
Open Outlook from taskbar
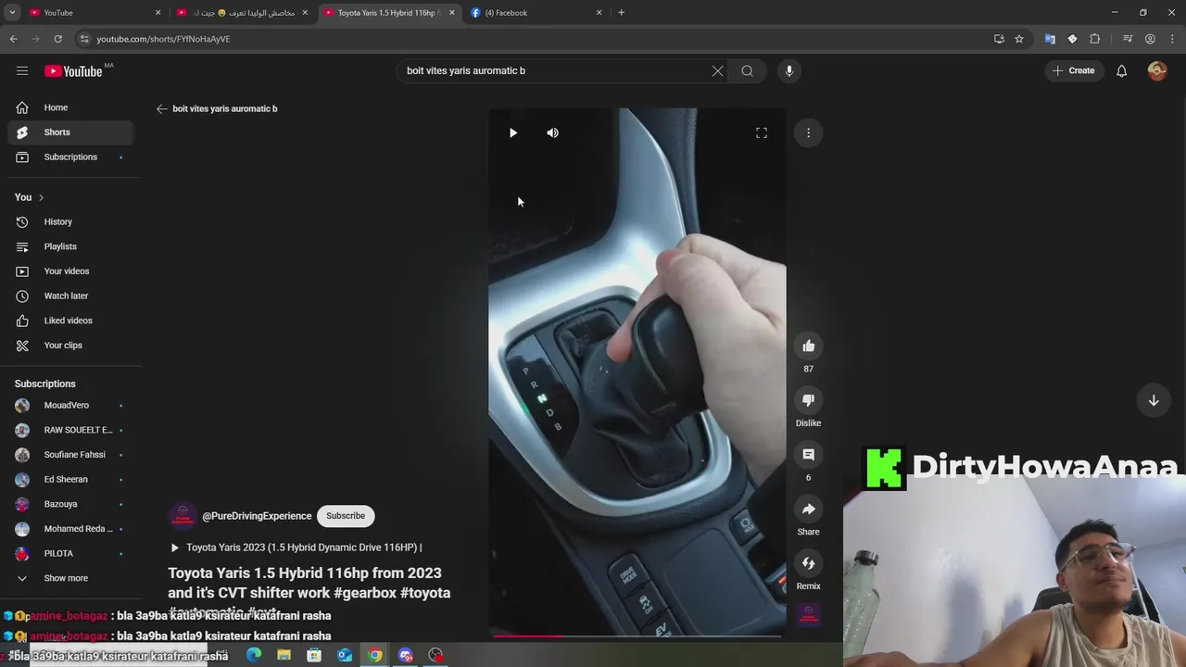click(344, 655)
